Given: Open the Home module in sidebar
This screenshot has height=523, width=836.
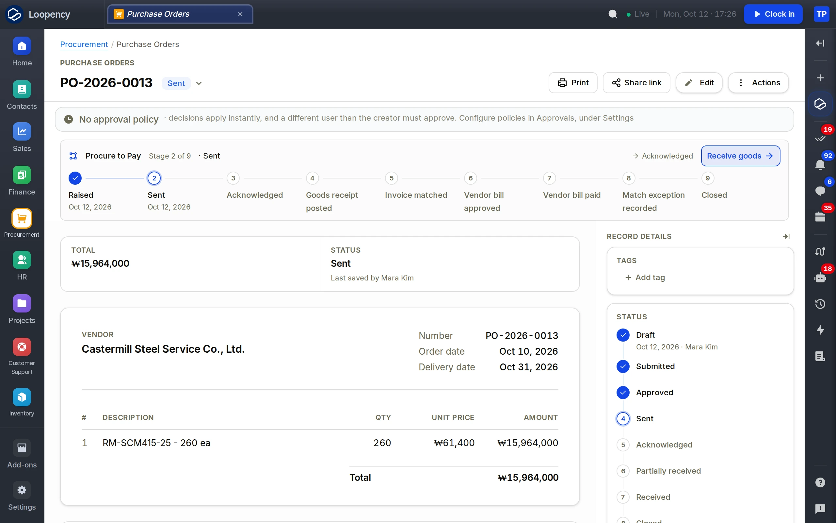Looking at the screenshot, I should coord(22,52).
